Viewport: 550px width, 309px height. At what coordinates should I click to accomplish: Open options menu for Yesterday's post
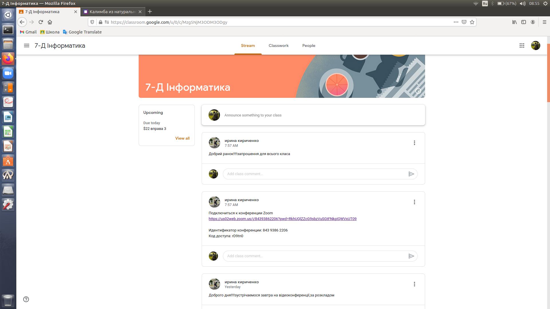pyautogui.click(x=414, y=284)
